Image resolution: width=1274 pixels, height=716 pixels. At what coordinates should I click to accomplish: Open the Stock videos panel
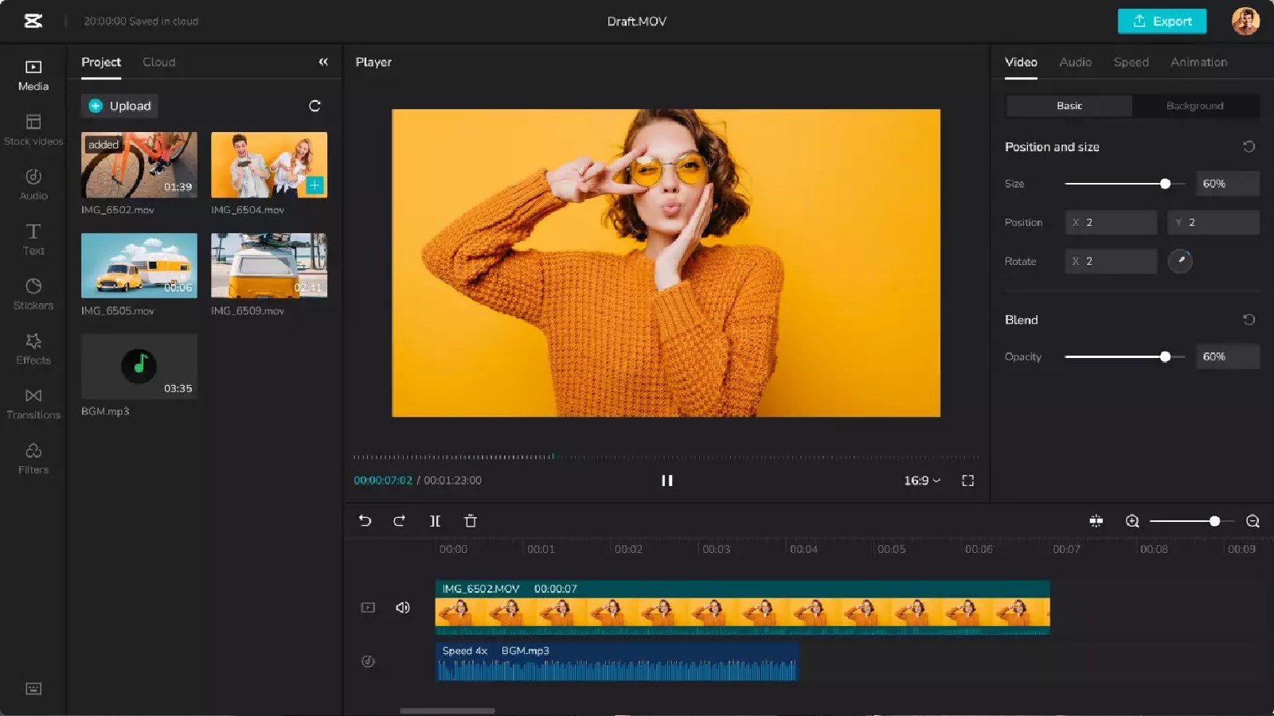pyautogui.click(x=33, y=130)
